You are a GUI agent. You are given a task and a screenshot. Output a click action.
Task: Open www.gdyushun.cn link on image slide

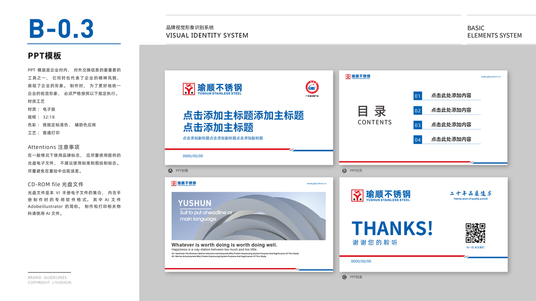[x=317, y=183]
